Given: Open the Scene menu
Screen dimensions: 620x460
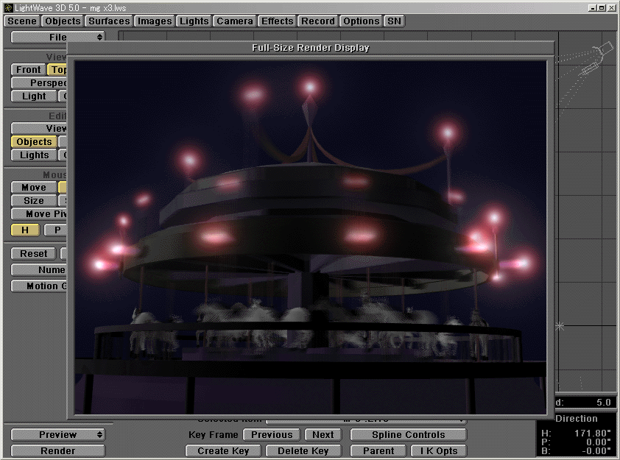Looking at the screenshot, I should point(21,21).
